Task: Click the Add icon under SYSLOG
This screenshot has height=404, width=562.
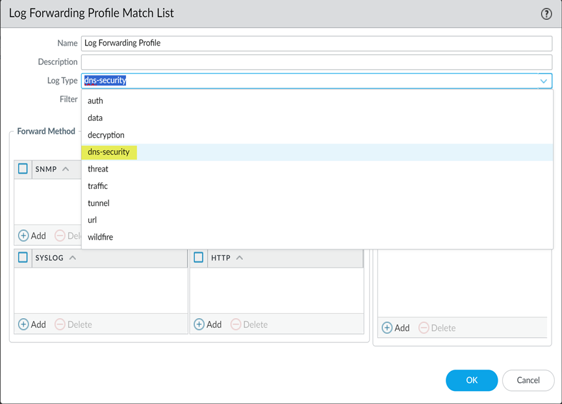Action: (24, 324)
